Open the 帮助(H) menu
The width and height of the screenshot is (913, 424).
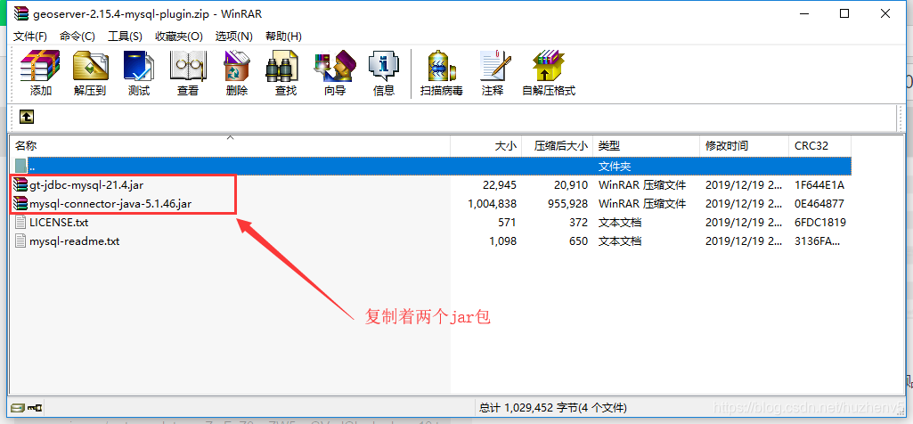283,37
